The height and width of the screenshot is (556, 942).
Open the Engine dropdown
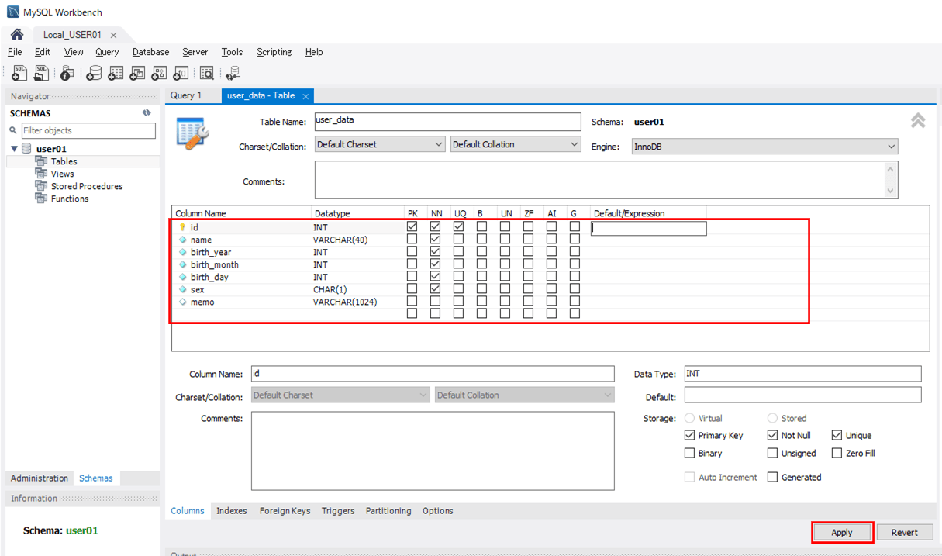(764, 147)
